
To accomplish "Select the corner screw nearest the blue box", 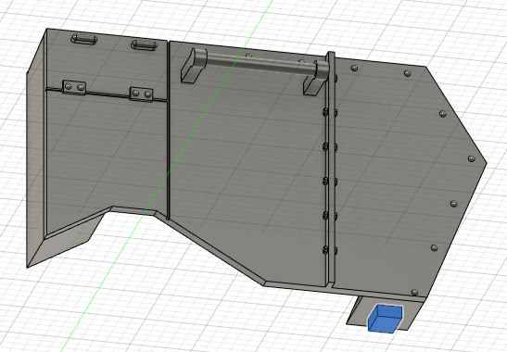I will 415,292.
